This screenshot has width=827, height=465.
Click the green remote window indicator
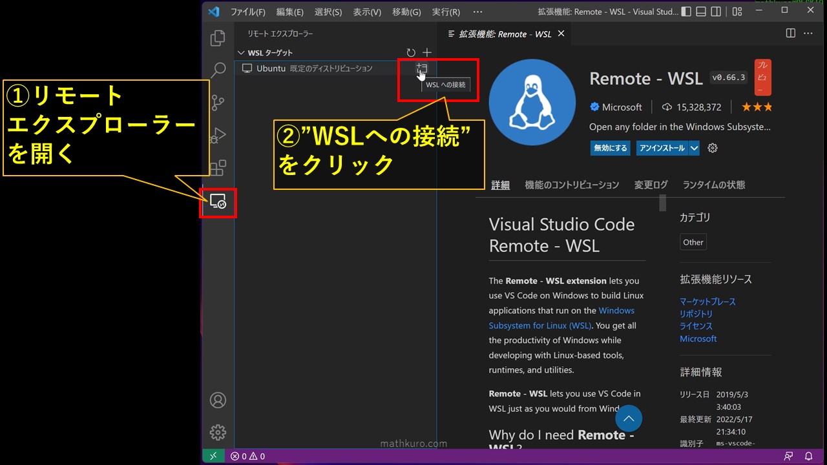click(x=214, y=456)
